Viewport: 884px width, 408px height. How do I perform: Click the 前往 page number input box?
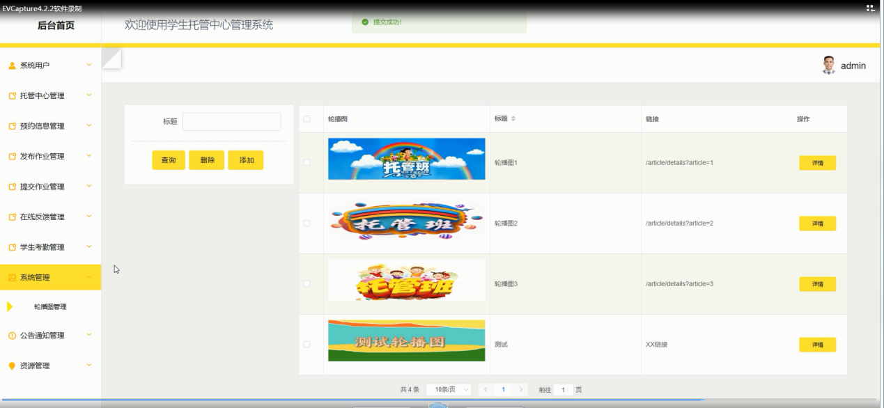click(x=563, y=389)
